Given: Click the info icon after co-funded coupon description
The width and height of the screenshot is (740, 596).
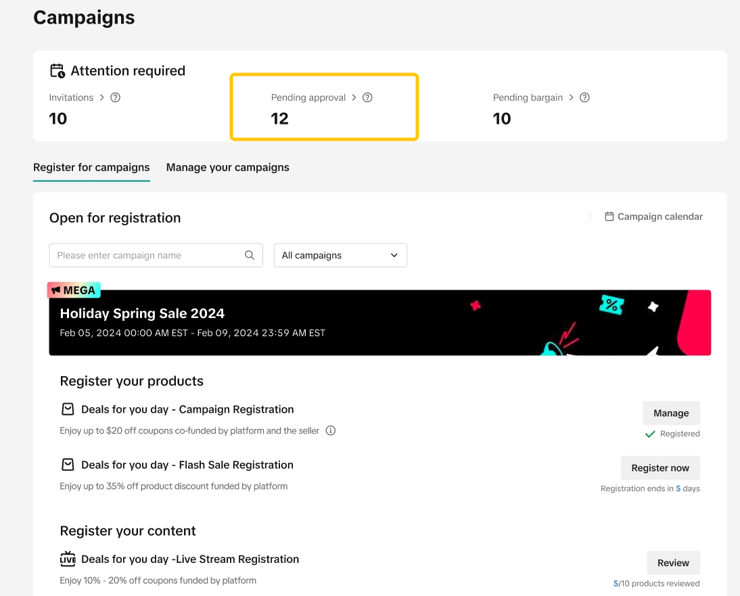Looking at the screenshot, I should click(331, 430).
